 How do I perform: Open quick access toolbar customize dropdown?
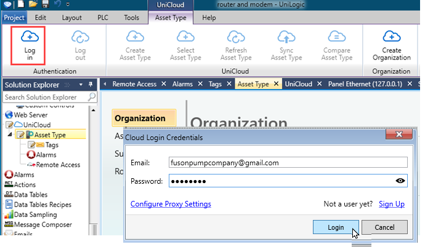68,4
